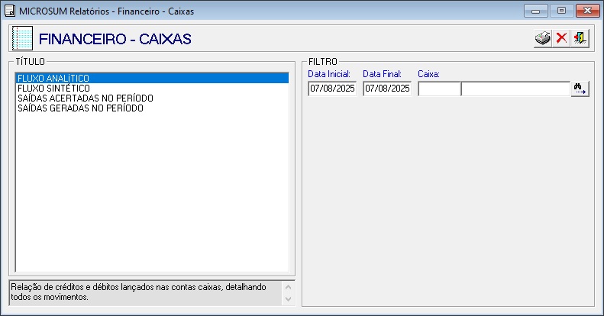Click the exit door icon
604x316 pixels.
click(x=580, y=39)
